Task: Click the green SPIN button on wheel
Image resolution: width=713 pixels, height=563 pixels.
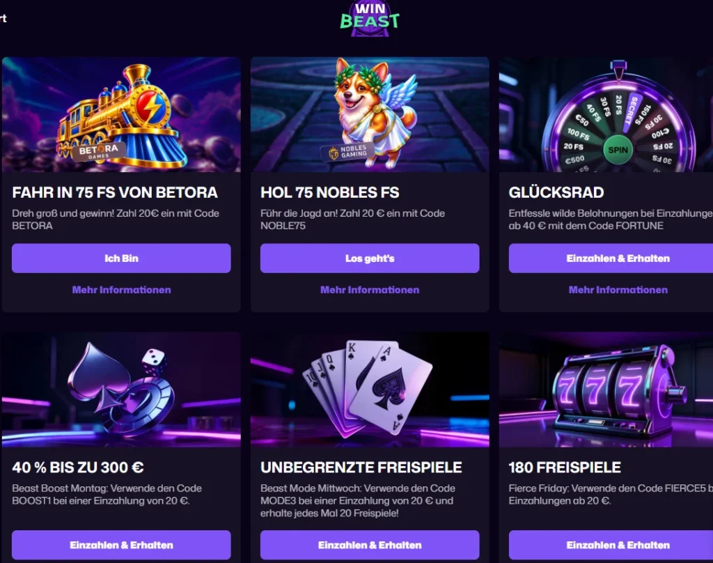Action: tap(618, 149)
